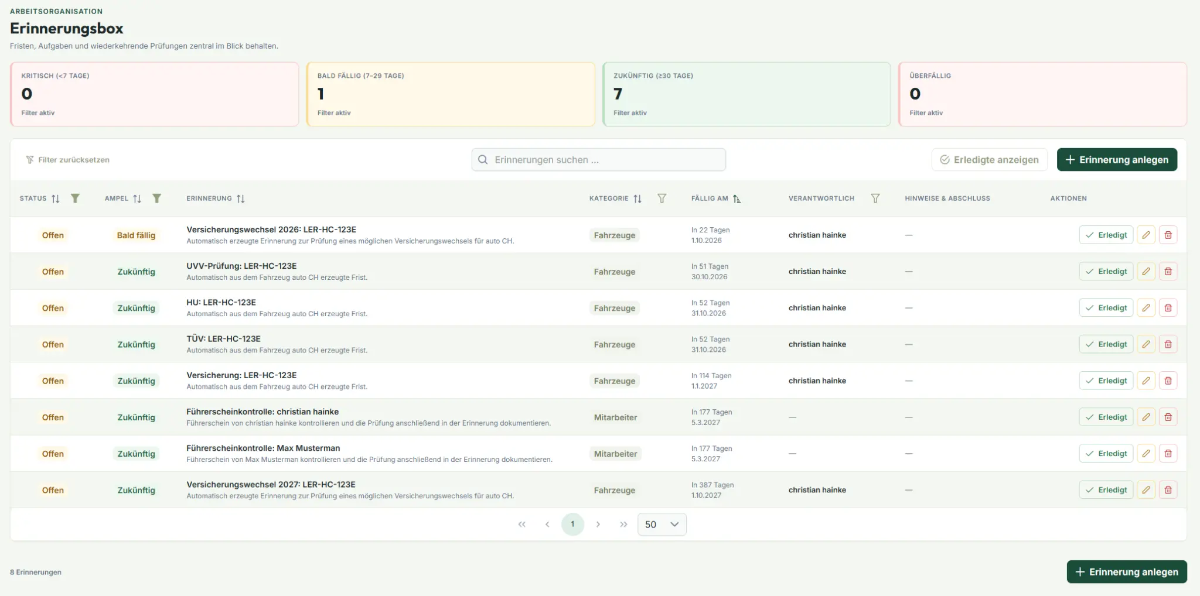Edit the Versicherung: LER-HC-123E reminder

coord(1146,381)
